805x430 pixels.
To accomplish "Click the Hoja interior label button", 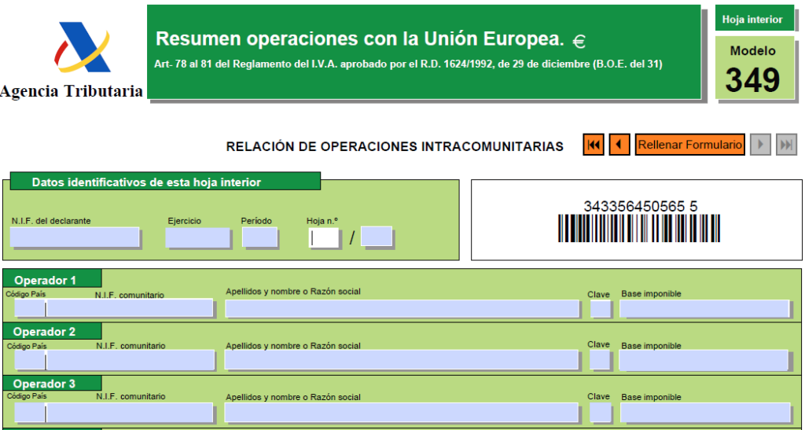I will (752, 20).
